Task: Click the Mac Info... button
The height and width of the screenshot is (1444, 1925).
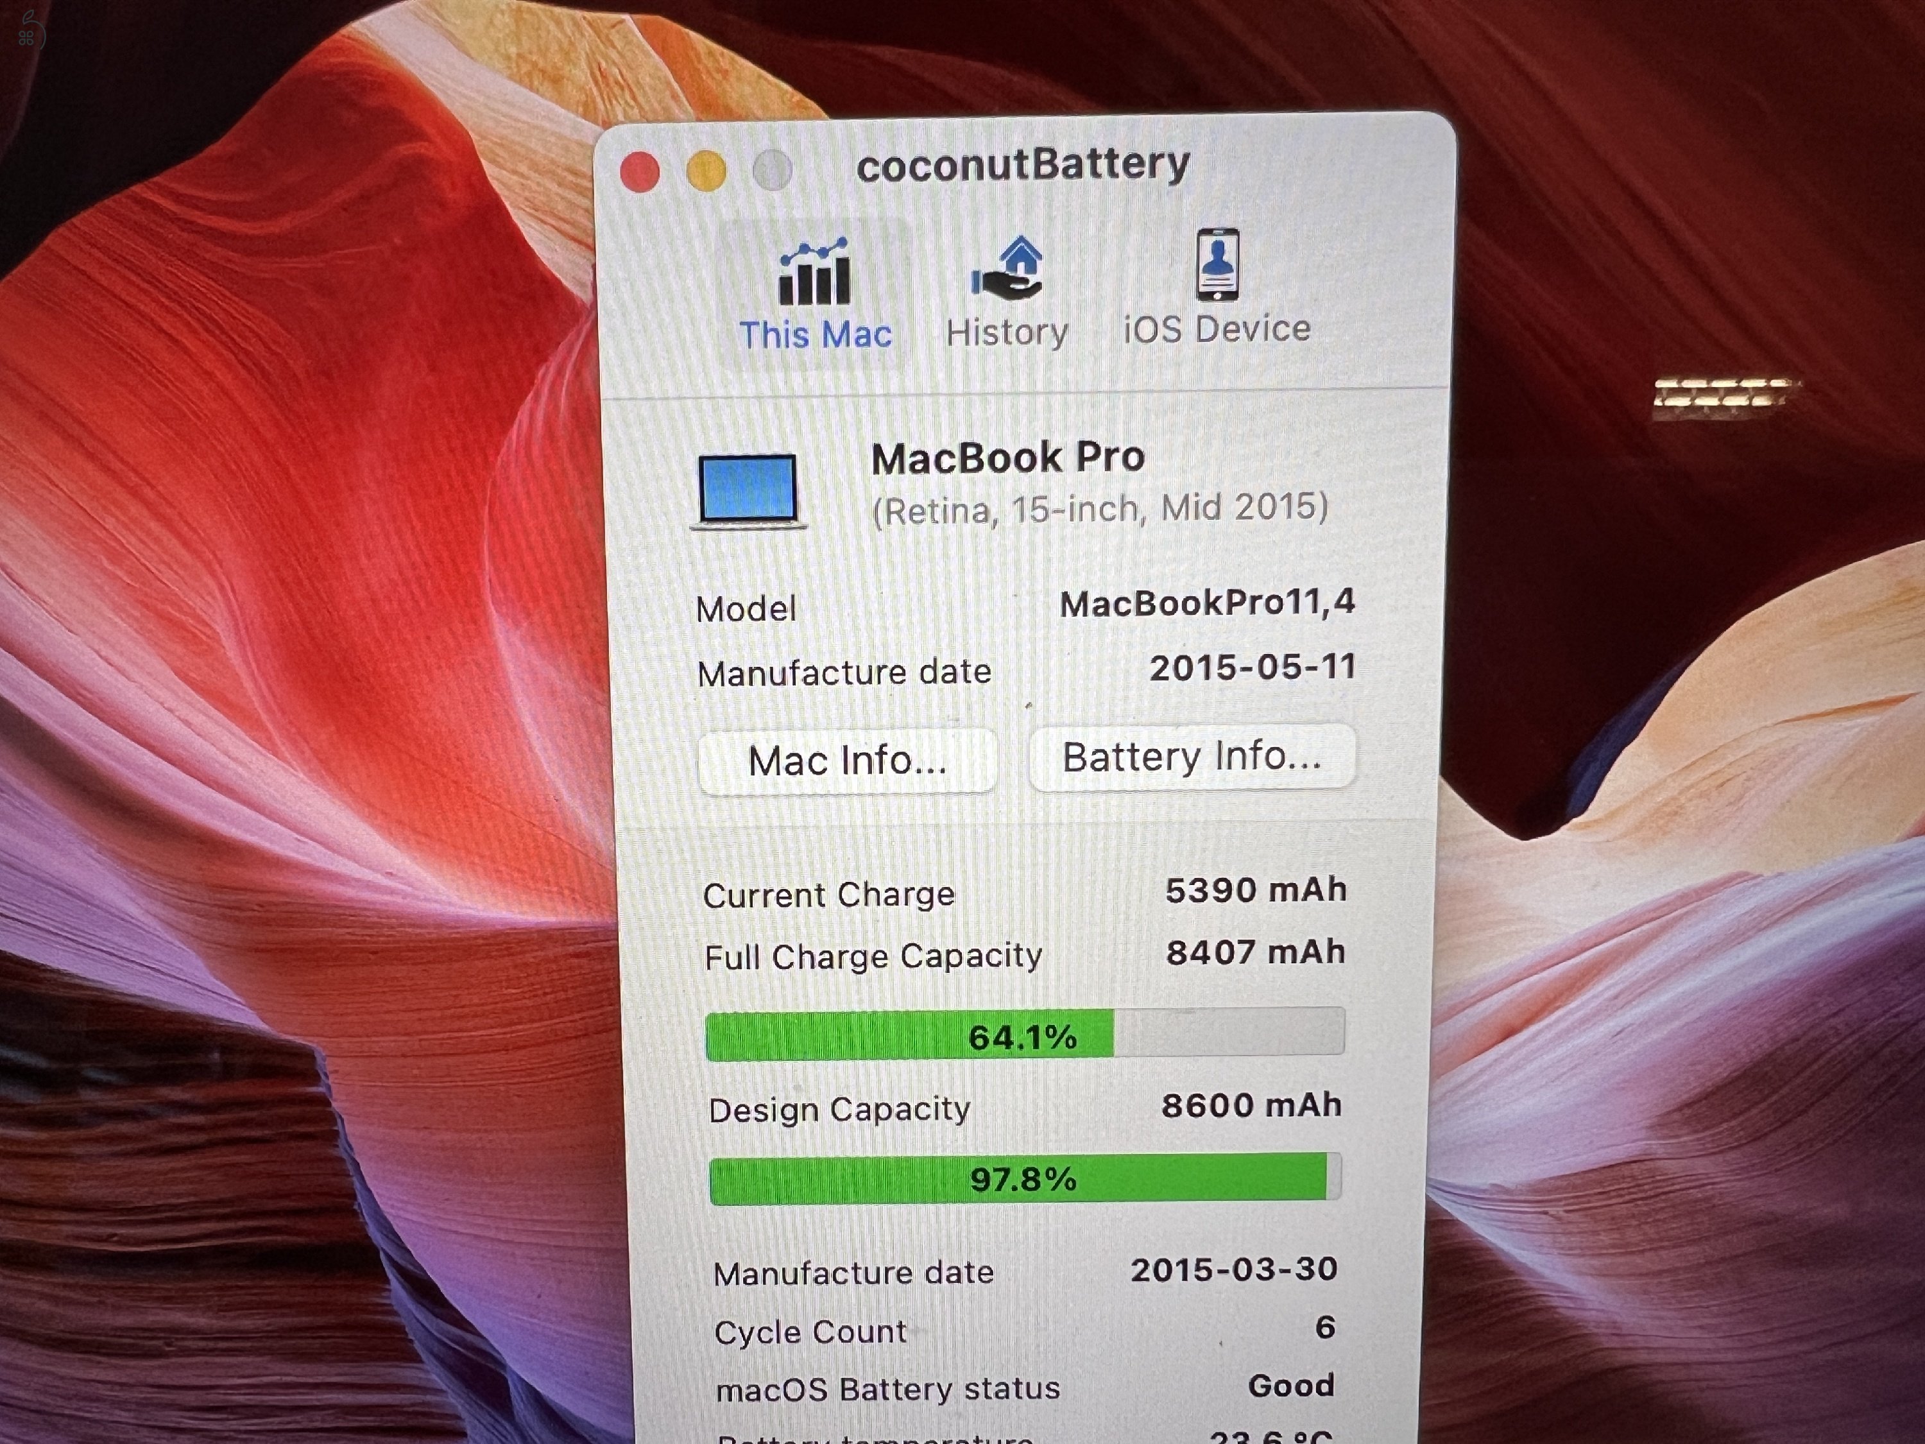Action: [x=847, y=761]
